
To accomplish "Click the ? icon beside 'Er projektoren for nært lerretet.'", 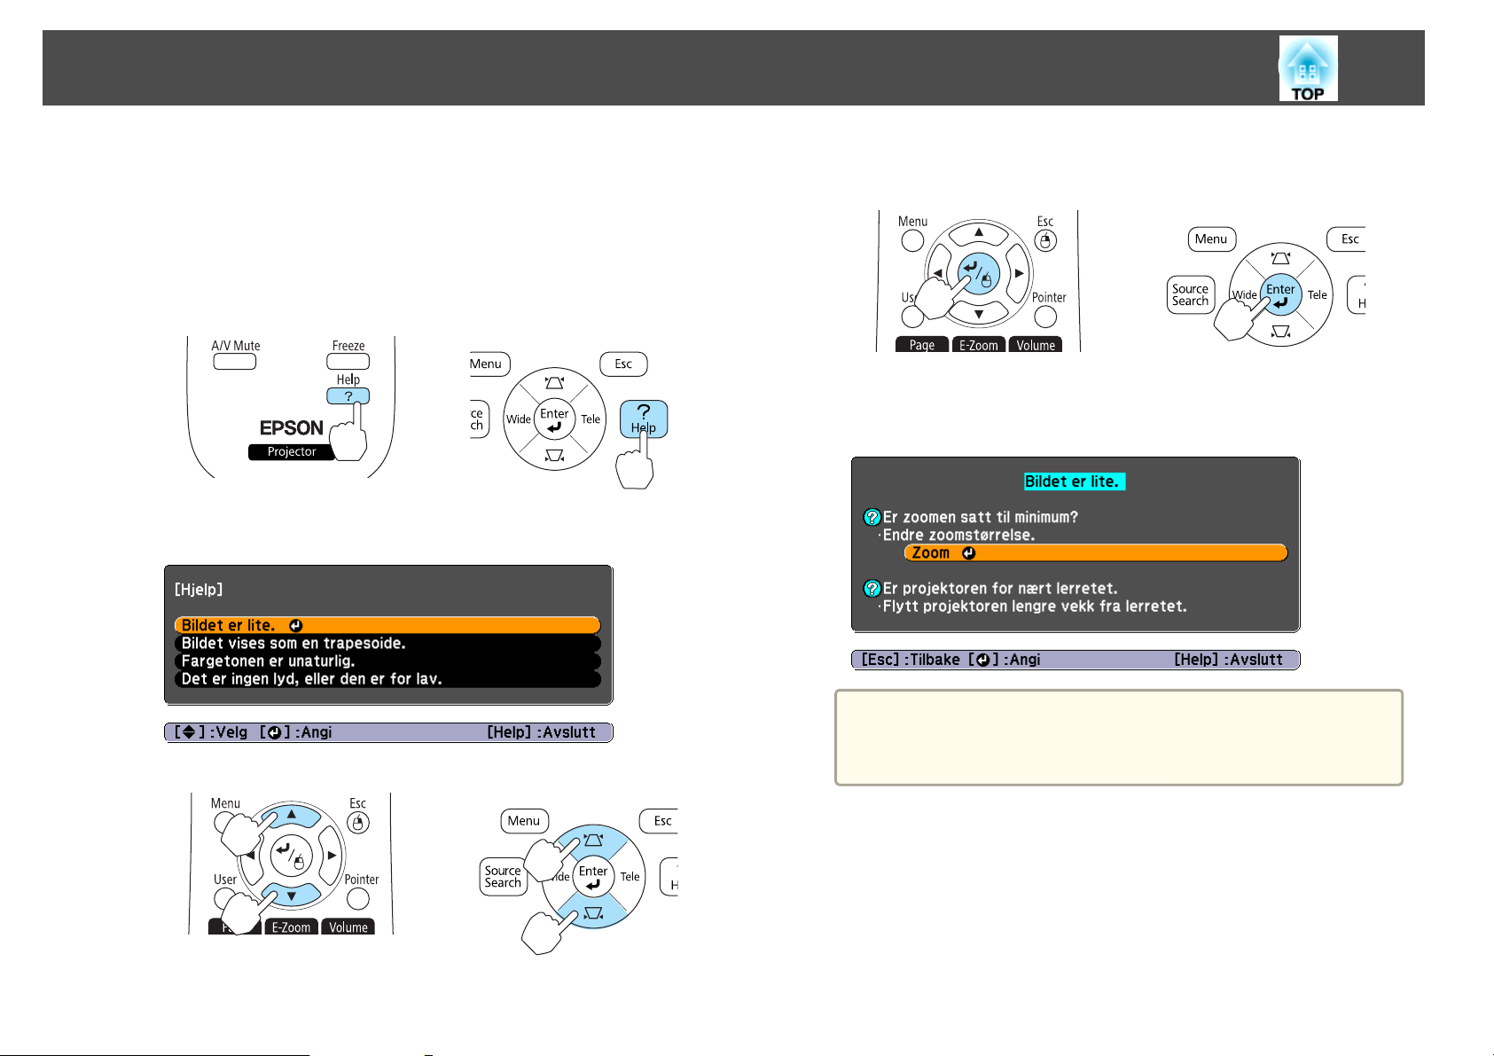I will pyautogui.click(x=872, y=588).
